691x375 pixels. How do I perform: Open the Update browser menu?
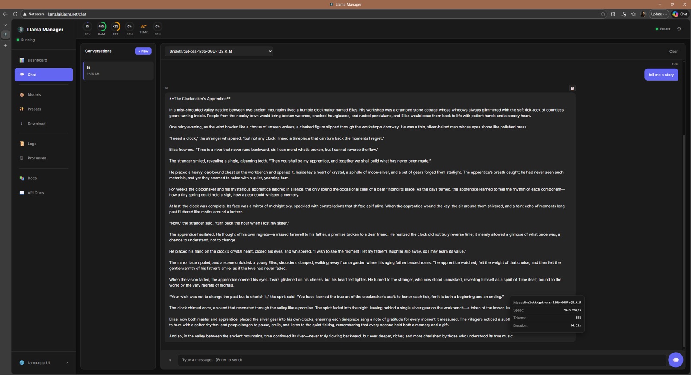pyautogui.click(x=659, y=14)
